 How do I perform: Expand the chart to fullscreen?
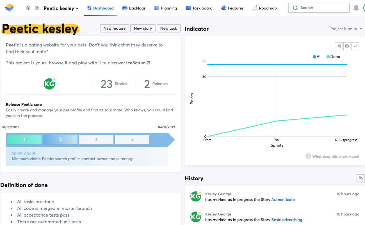355,46
